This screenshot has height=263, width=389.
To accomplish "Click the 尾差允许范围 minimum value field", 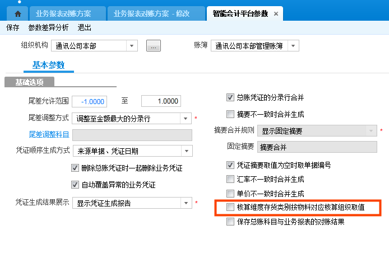I will 89,101.
